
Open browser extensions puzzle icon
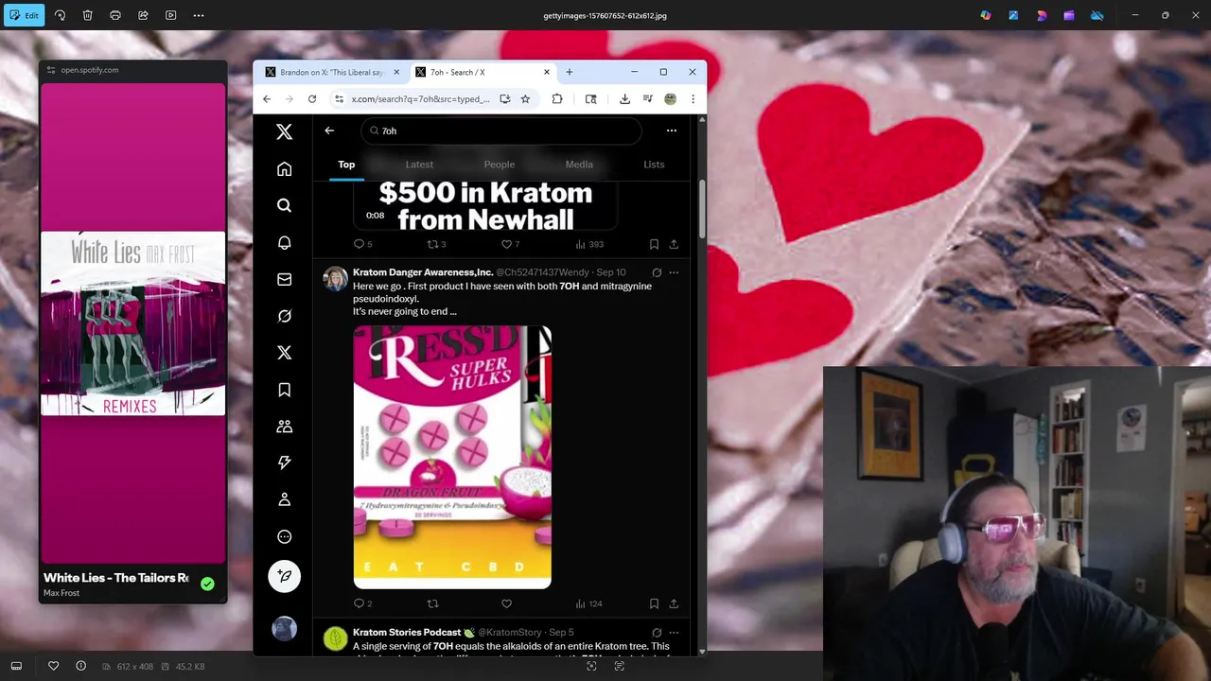pyautogui.click(x=557, y=98)
